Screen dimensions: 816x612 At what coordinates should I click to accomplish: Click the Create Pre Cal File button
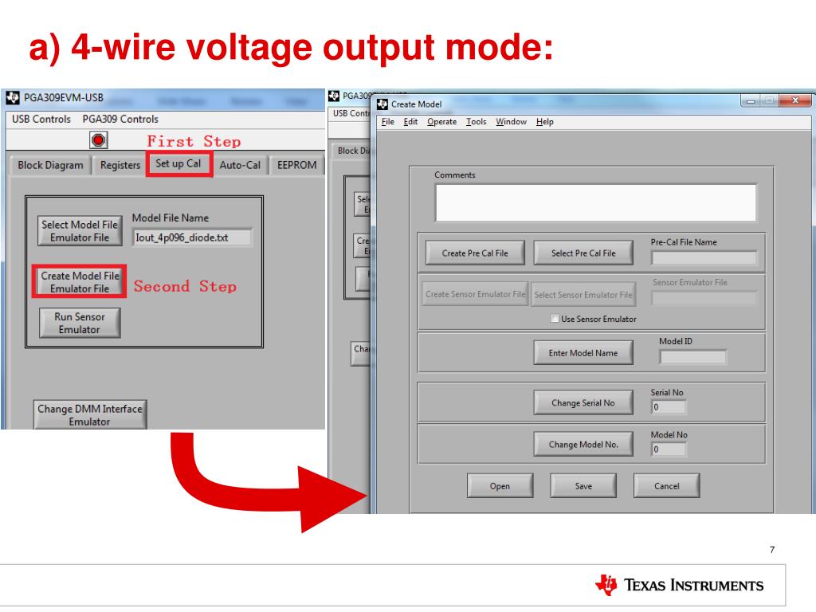[x=475, y=253]
